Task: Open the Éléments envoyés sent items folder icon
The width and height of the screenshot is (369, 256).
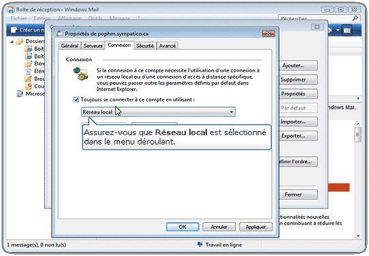Action: (x=29, y=64)
